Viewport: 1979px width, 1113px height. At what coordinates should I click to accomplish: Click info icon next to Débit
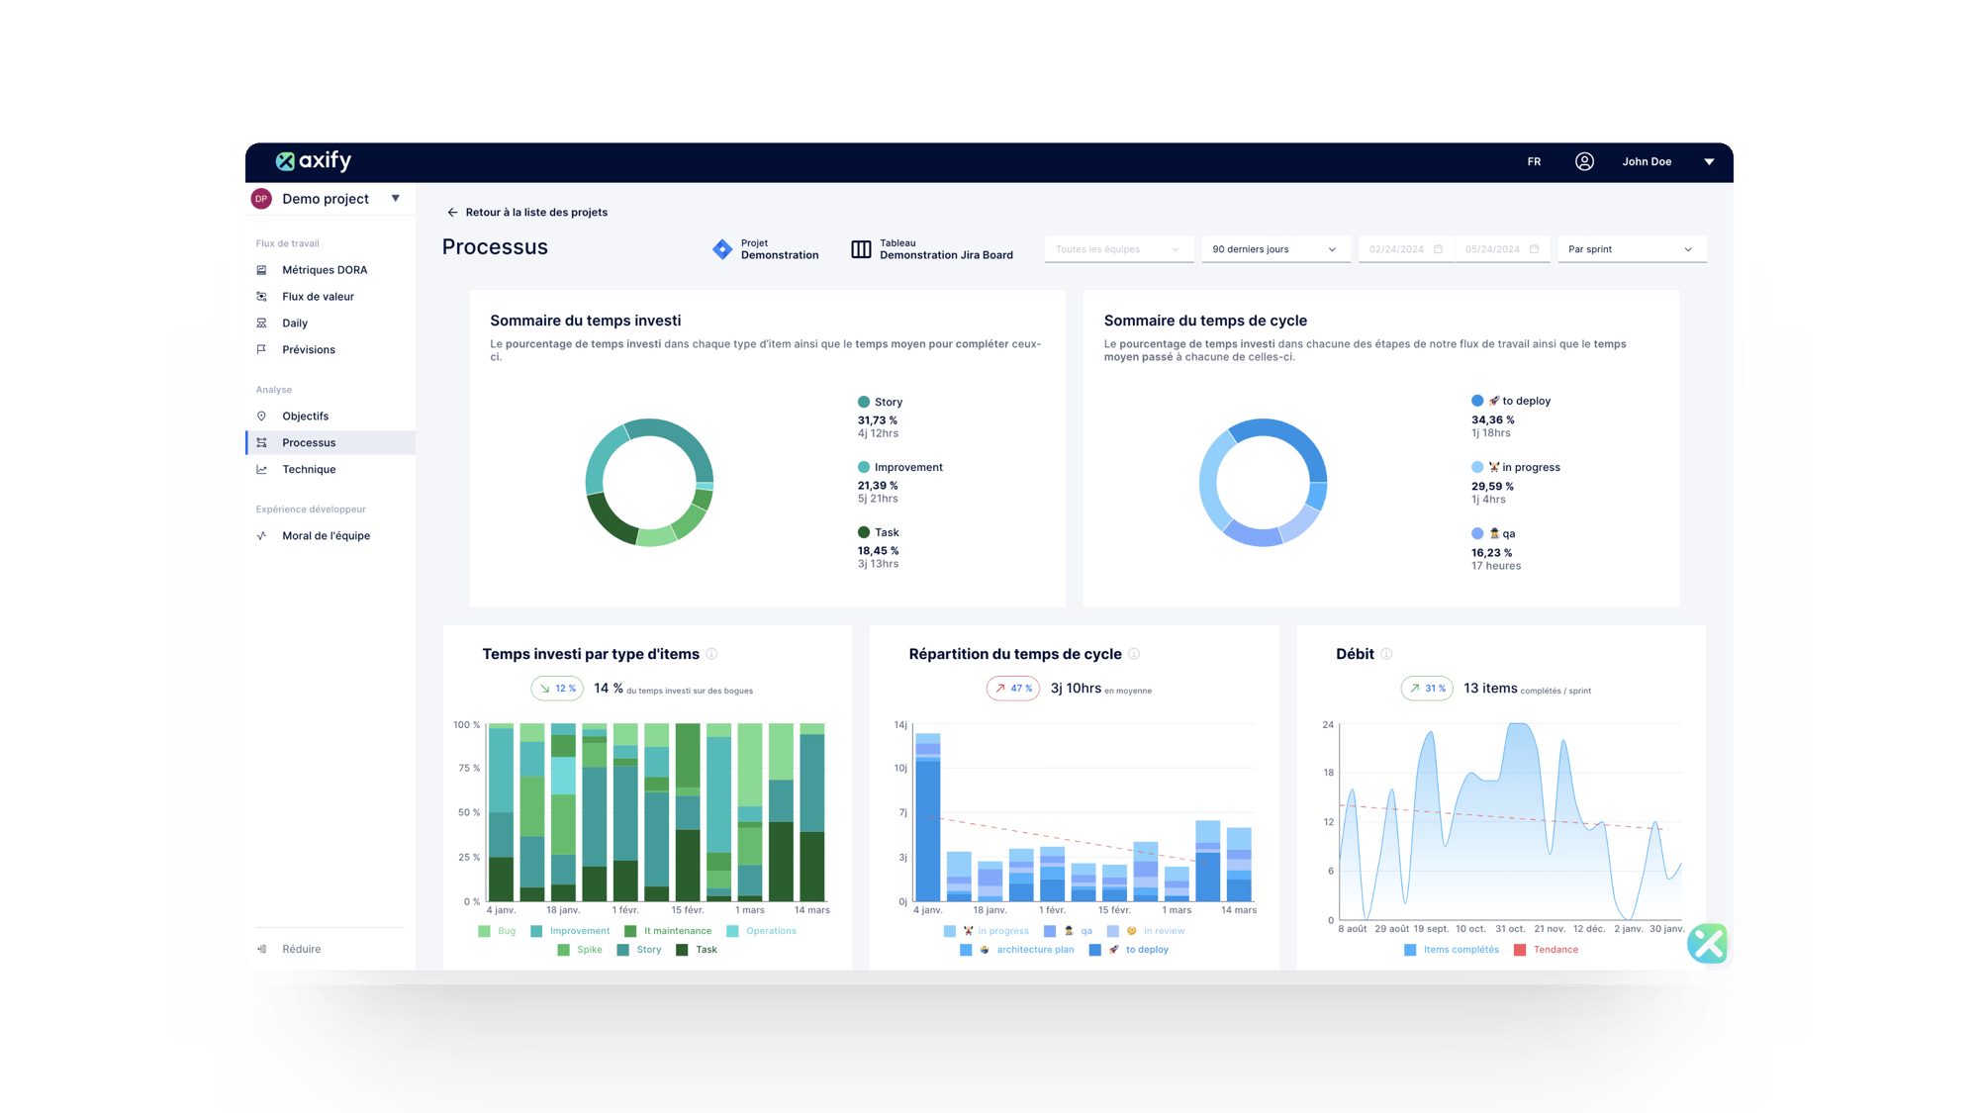[1386, 654]
